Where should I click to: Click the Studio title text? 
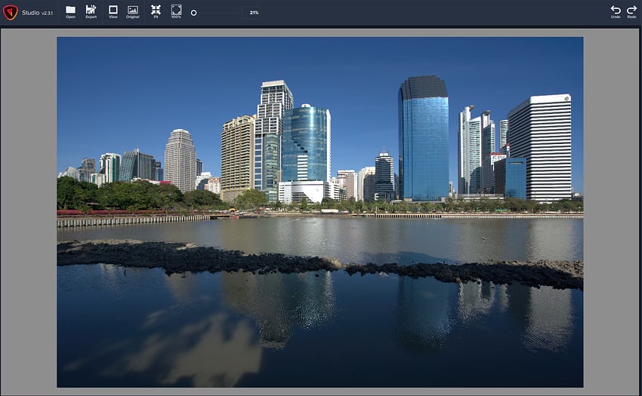point(30,13)
